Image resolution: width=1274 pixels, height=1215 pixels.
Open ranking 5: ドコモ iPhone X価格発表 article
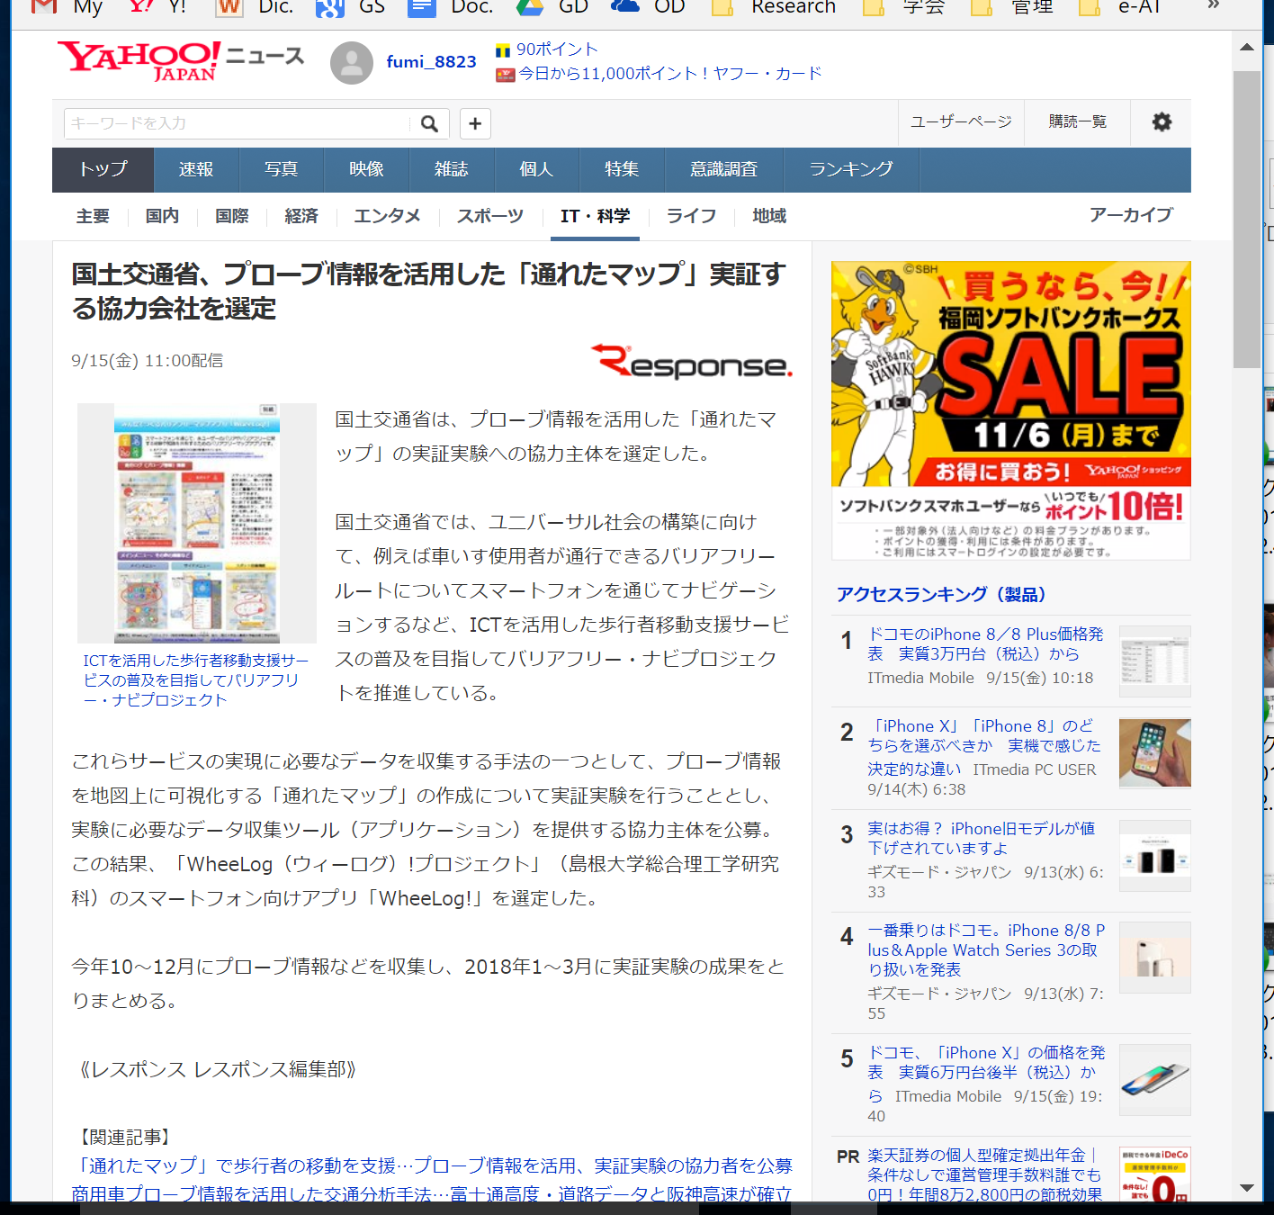coord(985,1073)
